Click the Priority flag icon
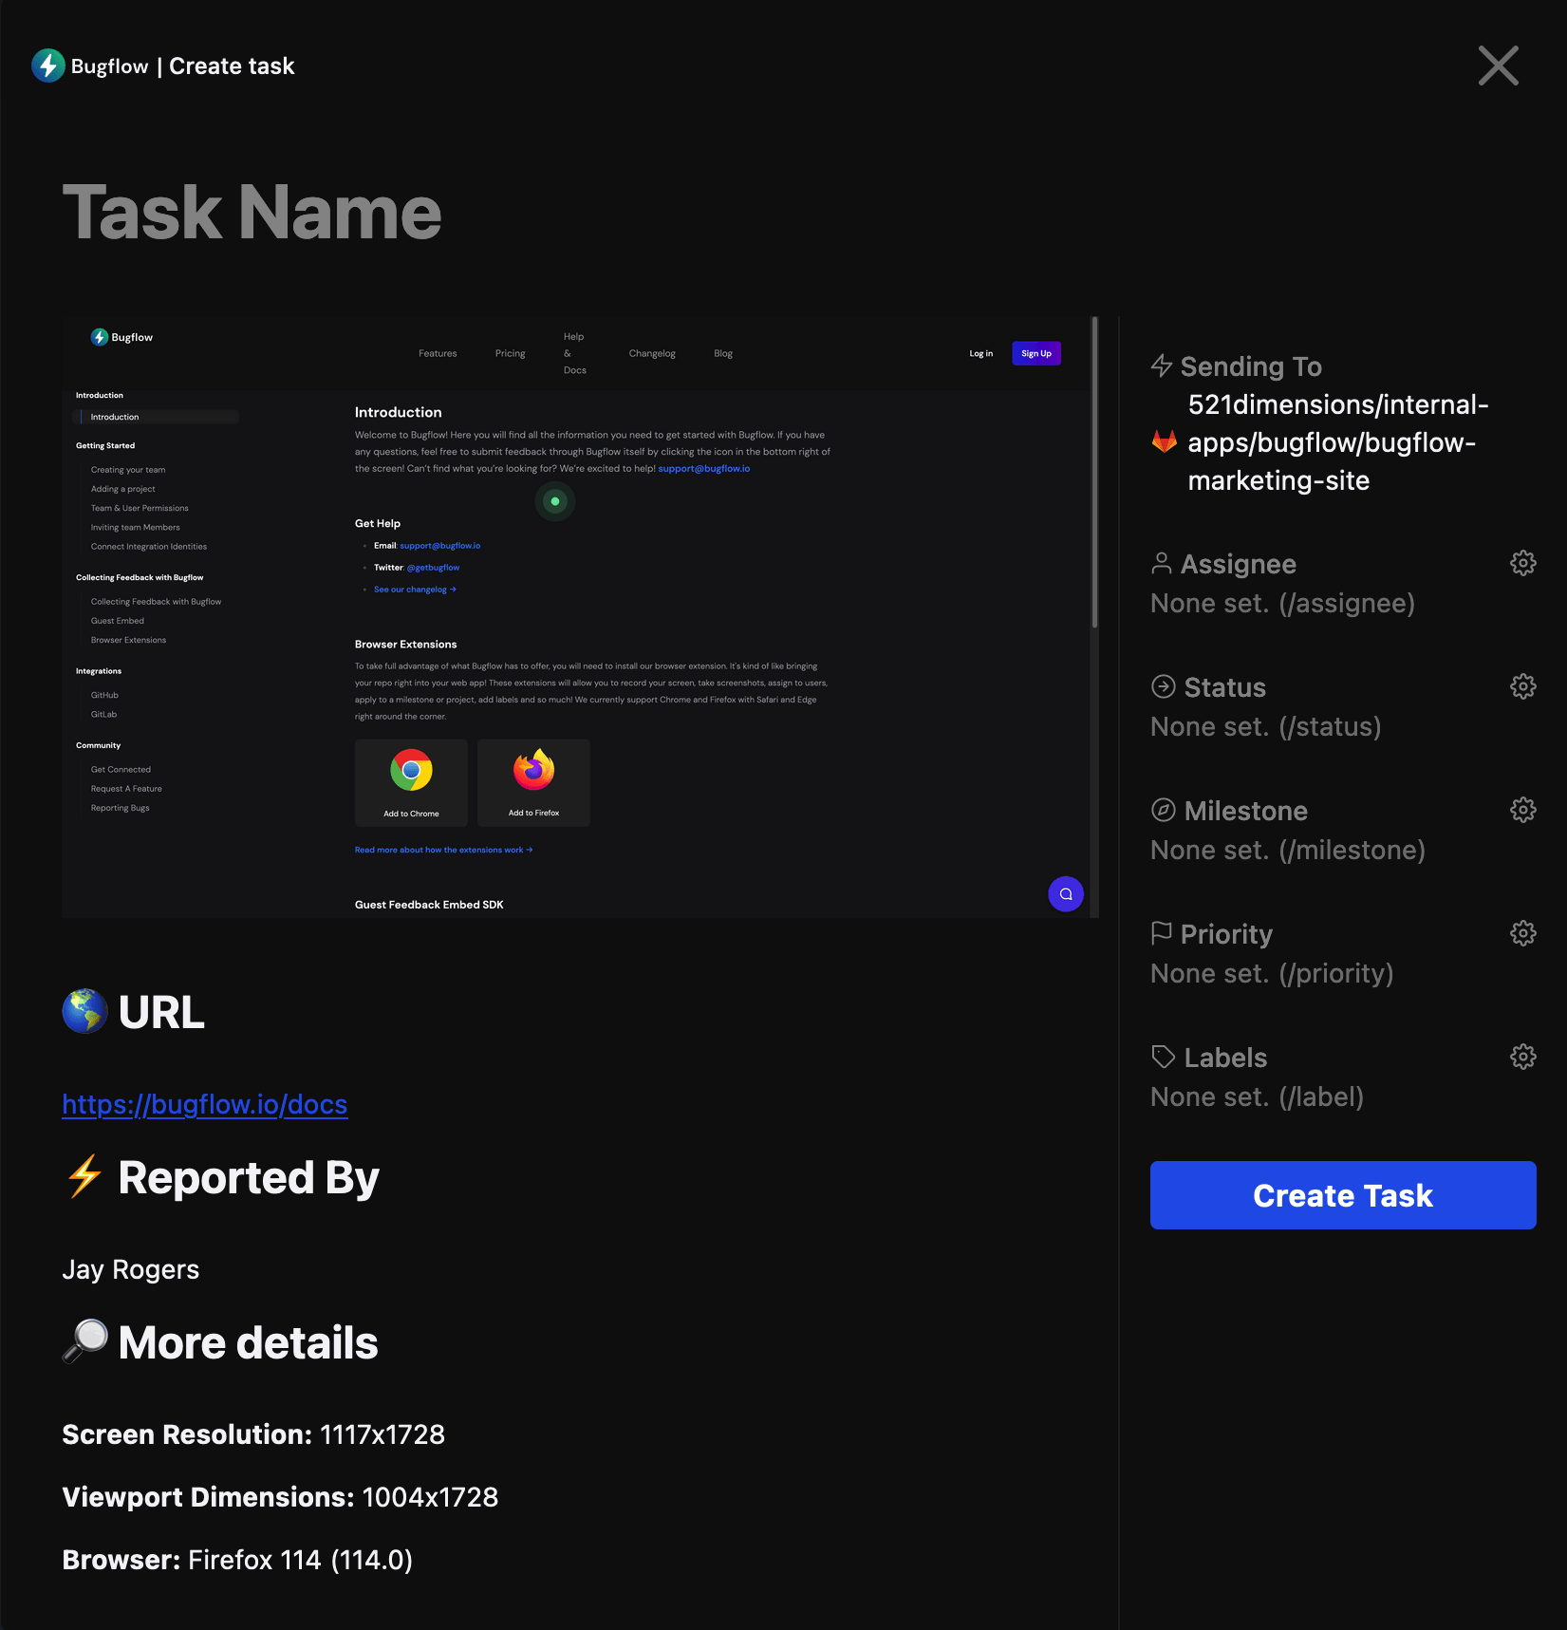1567x1630 pixels. click(x=1162, y=933)
